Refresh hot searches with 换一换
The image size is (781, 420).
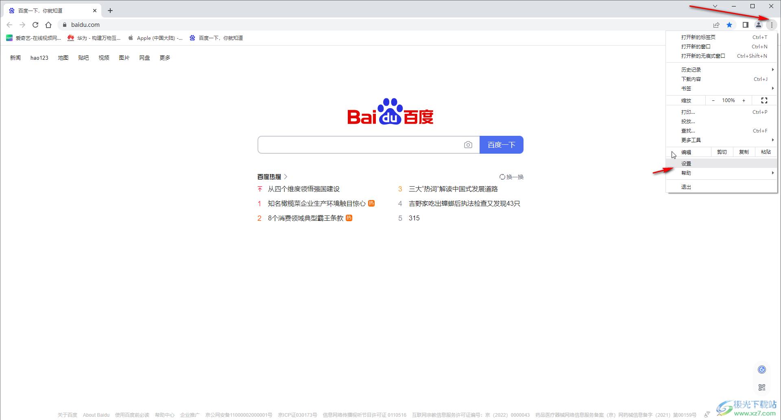pyautogui.click(x=511, y=177)
